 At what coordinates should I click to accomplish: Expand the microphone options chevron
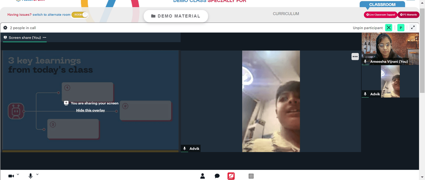coord(37,174)
